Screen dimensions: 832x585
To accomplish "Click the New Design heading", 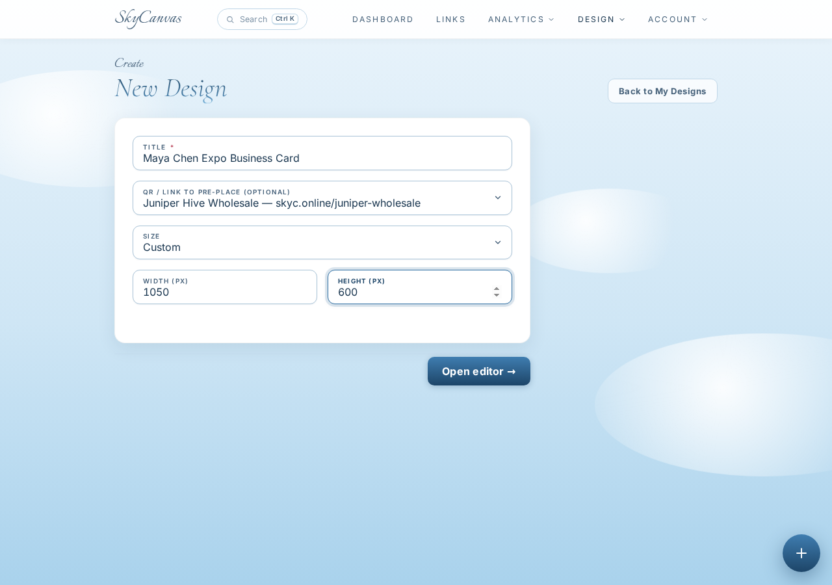I will [171, 88].
